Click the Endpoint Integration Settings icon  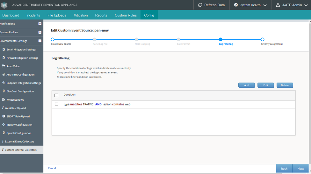[x=4, y=83]
